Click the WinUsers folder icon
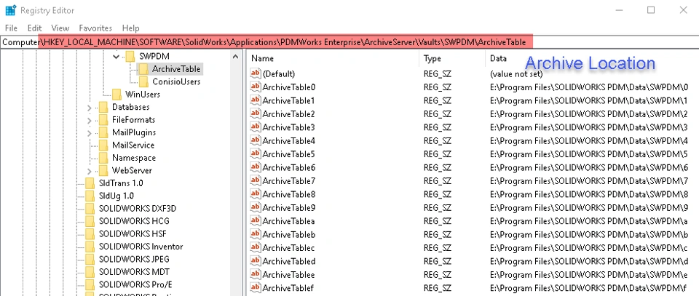699x296 pixels. (116, 95)
